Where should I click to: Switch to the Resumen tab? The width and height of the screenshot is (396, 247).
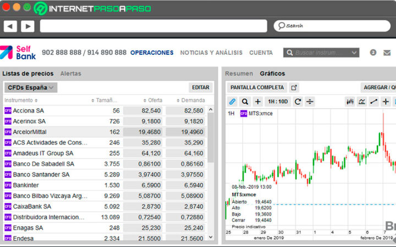coord(239,74)
